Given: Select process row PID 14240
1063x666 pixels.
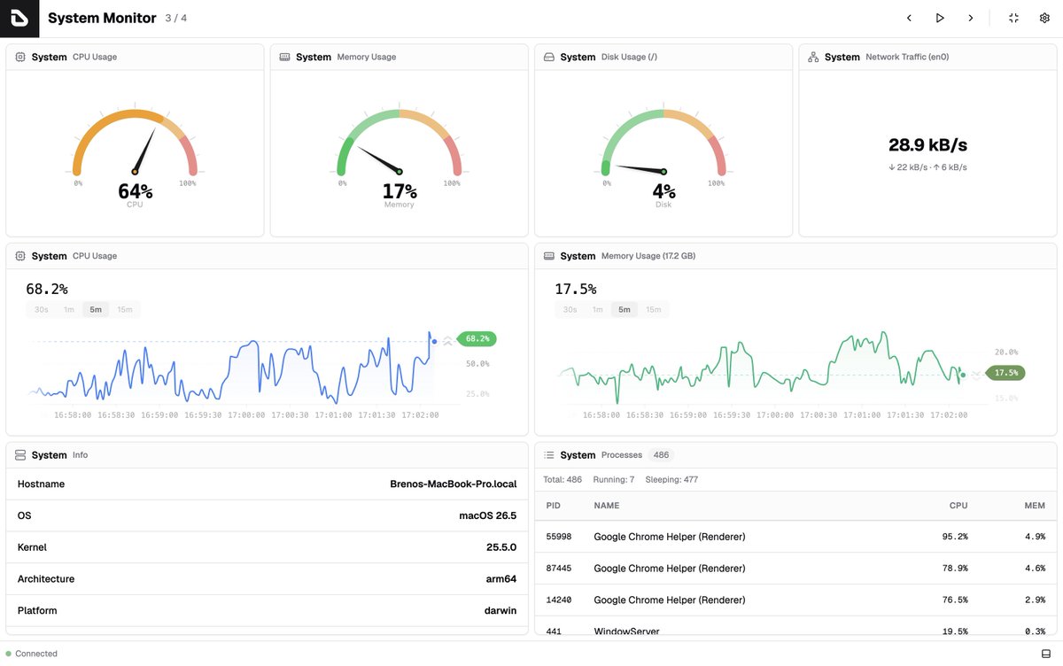Looking at the screenshot, I should pos(795,600).
